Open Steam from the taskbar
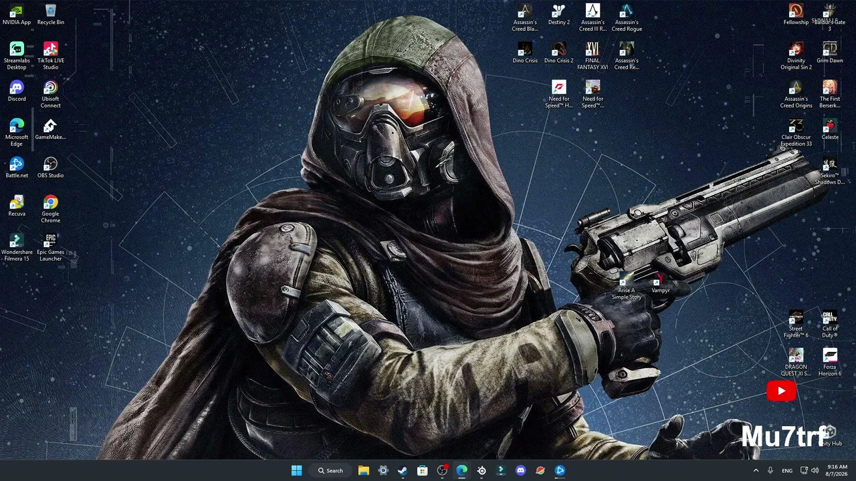The width and height of the screenshot is (856, 481). 403,470
